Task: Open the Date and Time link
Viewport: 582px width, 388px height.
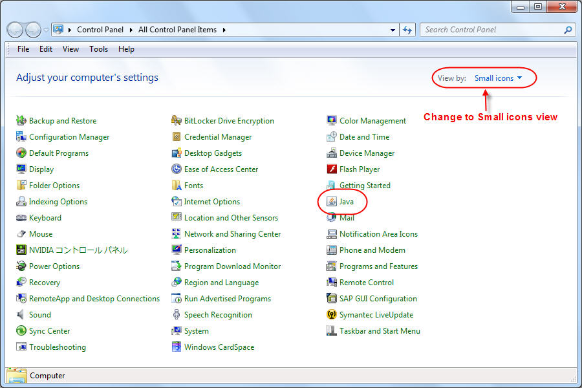Action: tap(364, 137)
